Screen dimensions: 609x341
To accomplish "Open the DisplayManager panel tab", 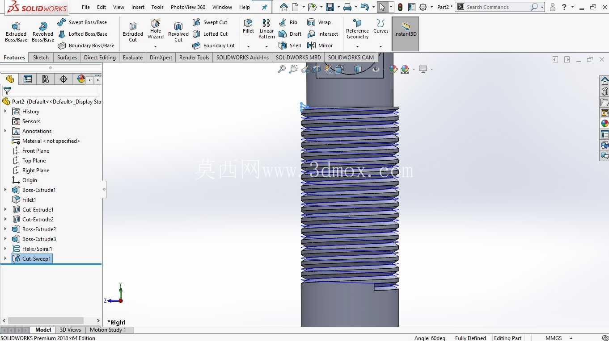I will [81, 79].
